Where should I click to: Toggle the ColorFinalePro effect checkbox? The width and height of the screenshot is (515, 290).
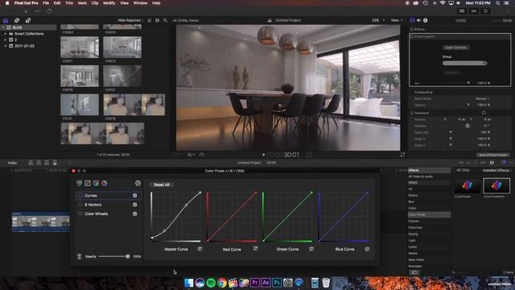click(x=412, y=36)
